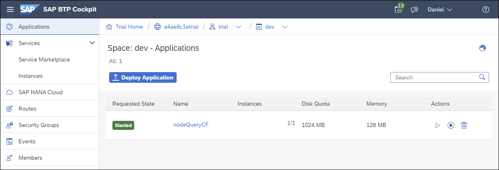Select Services in the sidebar

[29, 43]
